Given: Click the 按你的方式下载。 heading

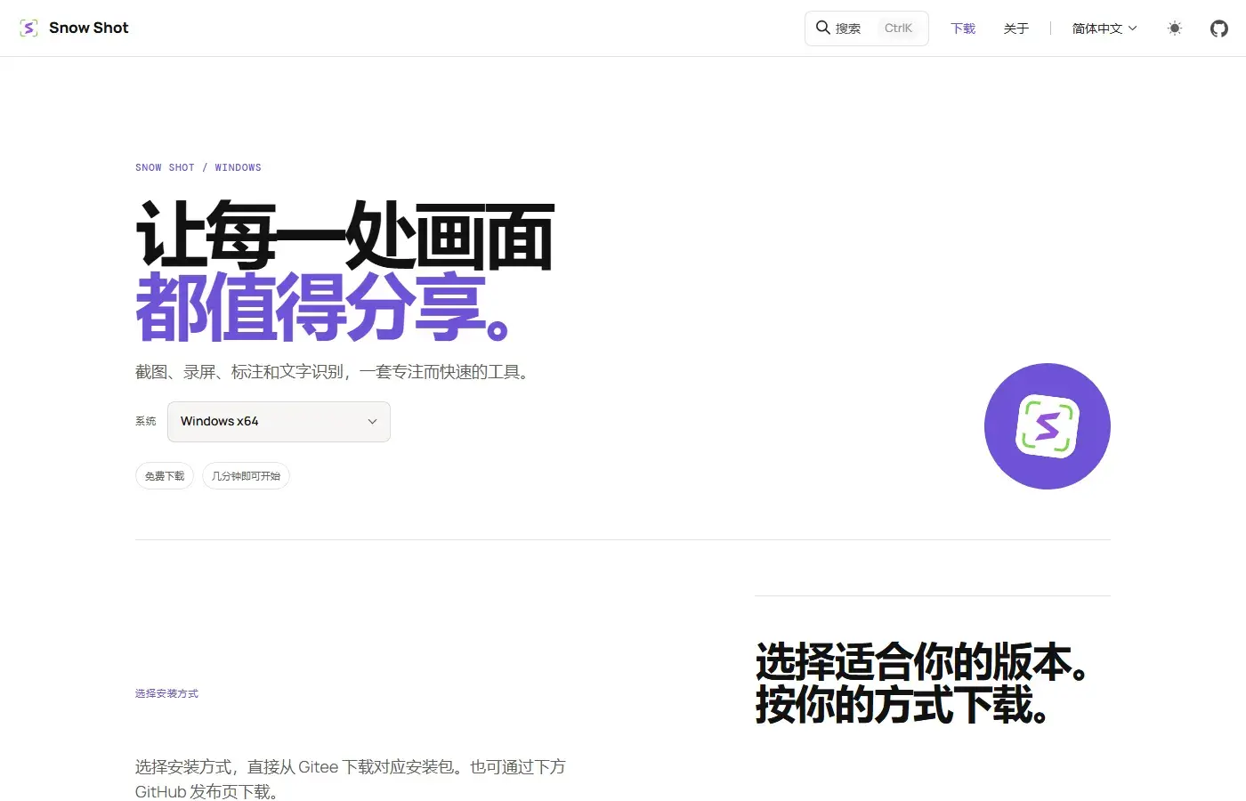Looking at the screenshot, I should coord(902,705).
